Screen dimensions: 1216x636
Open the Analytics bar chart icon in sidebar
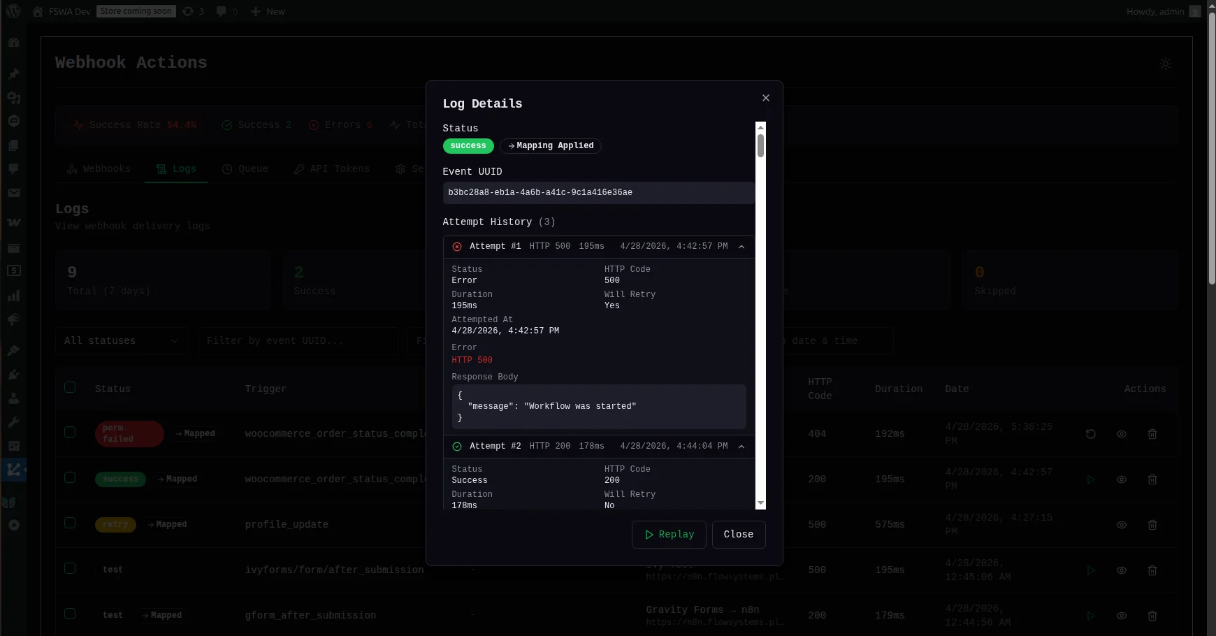[x=13, y=296]
